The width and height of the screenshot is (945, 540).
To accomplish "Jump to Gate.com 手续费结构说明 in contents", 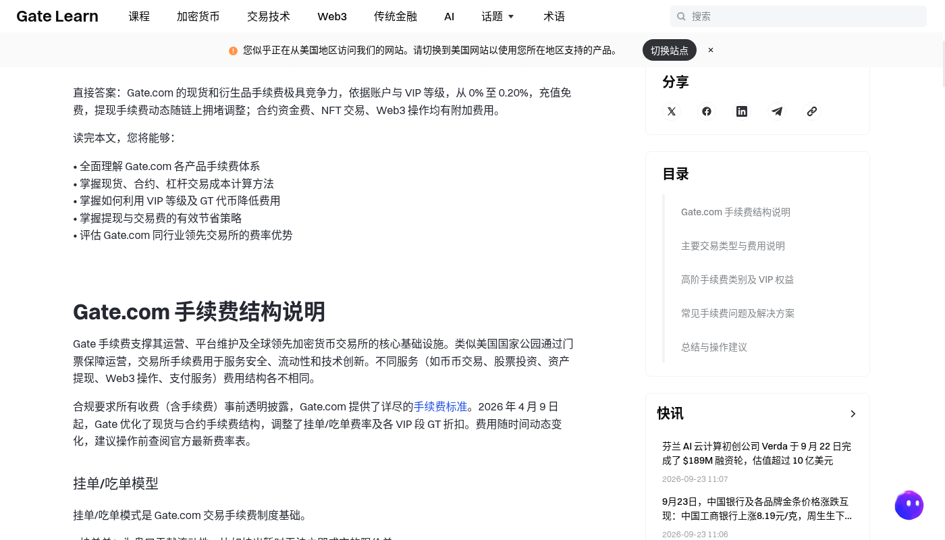I will click(x=736, y=212).
